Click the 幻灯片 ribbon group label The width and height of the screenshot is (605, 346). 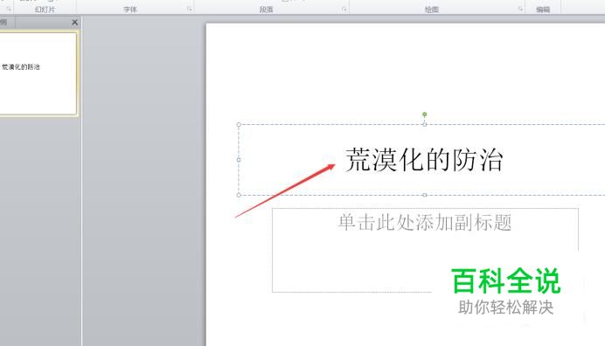coord(45,10)
